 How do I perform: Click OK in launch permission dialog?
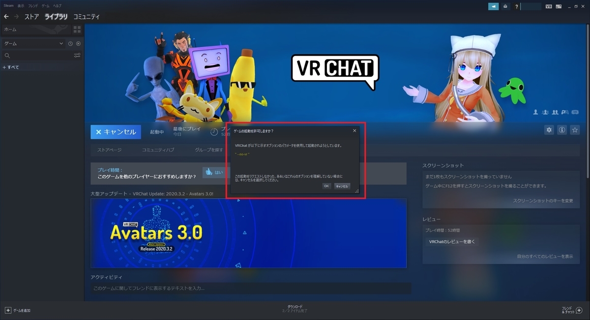[x=326, y=186]
